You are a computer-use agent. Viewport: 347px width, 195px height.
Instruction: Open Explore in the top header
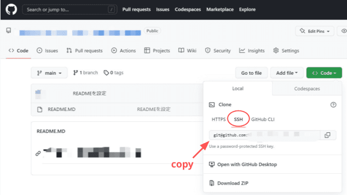click(247, 9)
